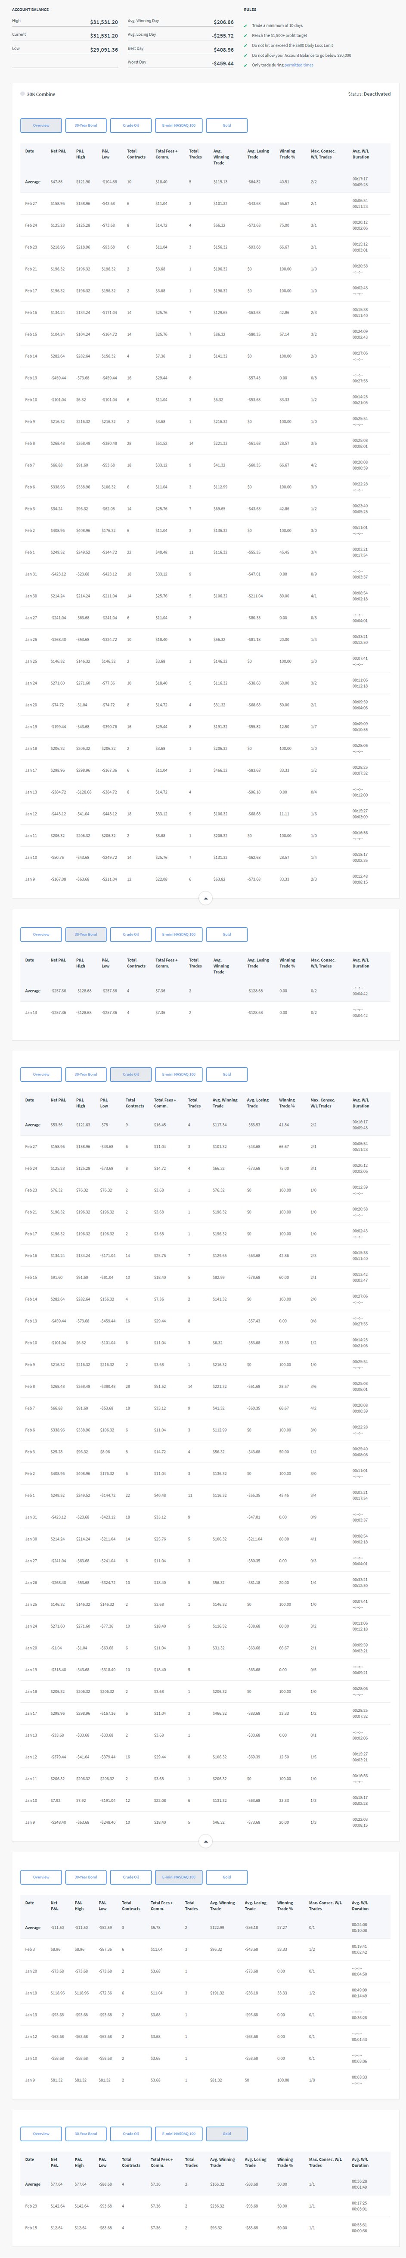Click the Net P&L column header in Overview table
Screen dimensions: 406x2258
(58, 151)
